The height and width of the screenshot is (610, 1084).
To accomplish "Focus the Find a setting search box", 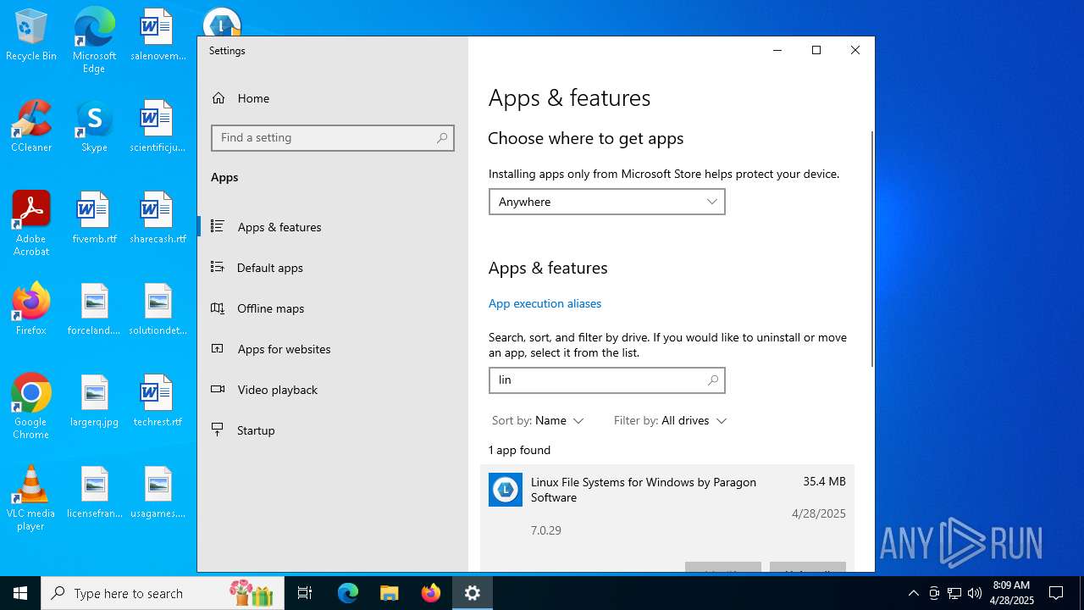I will click(x=332, y=138).
